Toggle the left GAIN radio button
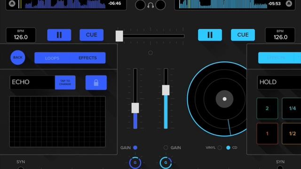301x169 pixels. pyautogui.click(x=135, y=147)
